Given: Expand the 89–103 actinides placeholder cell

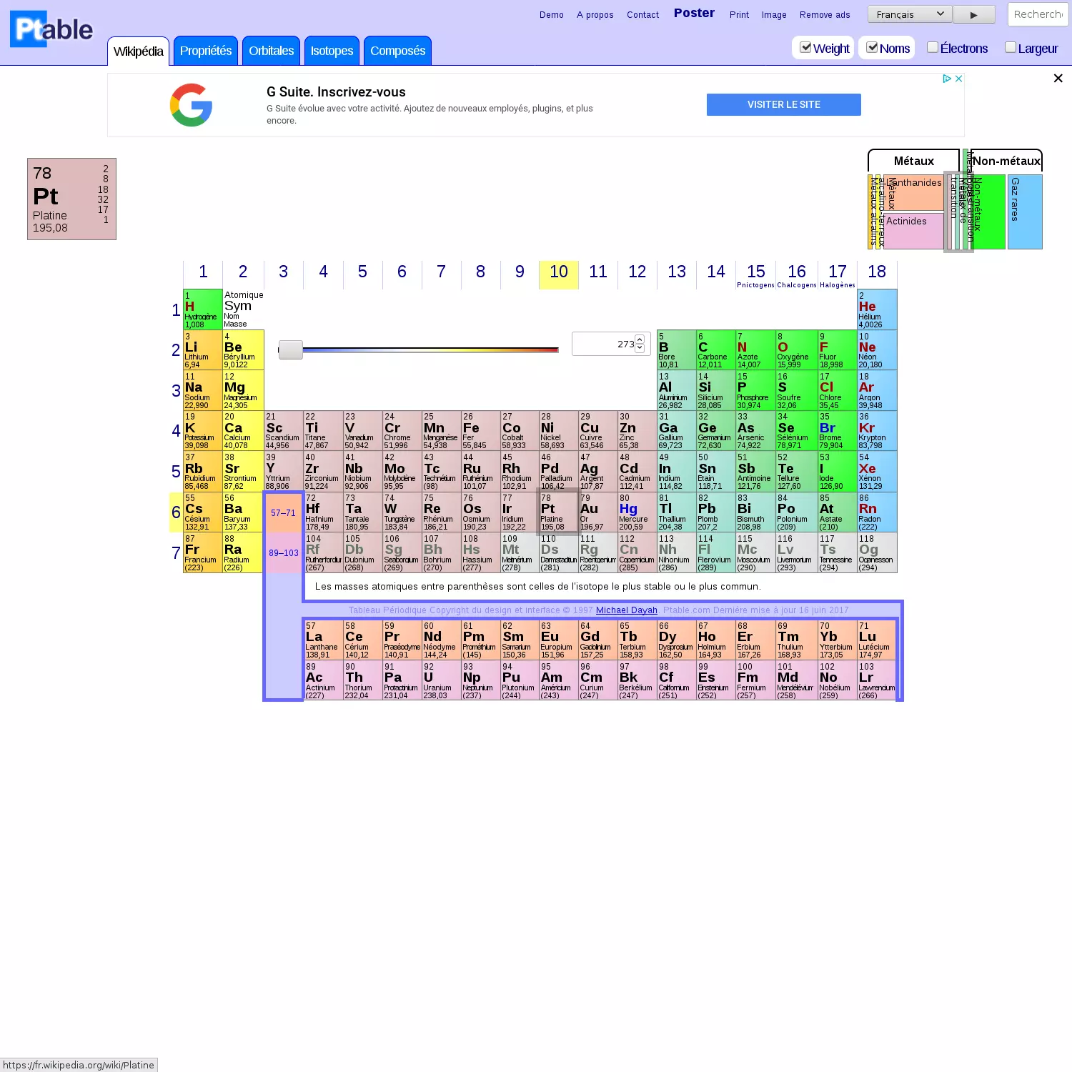Looking at the screenshot, I should pyautogui.click(x=283, y=552).
